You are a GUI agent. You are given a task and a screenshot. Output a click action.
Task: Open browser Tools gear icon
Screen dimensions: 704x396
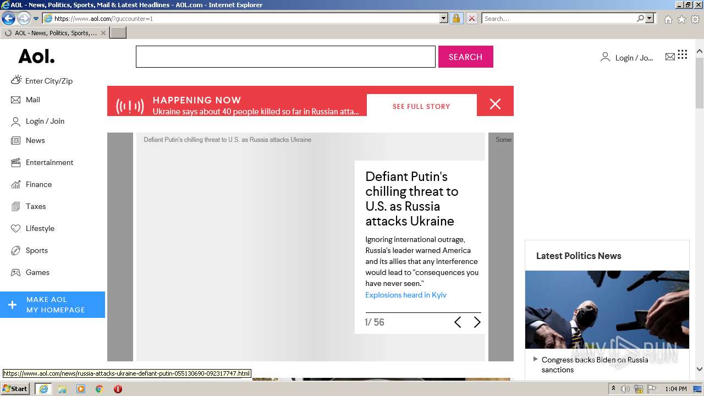point(695,19)
